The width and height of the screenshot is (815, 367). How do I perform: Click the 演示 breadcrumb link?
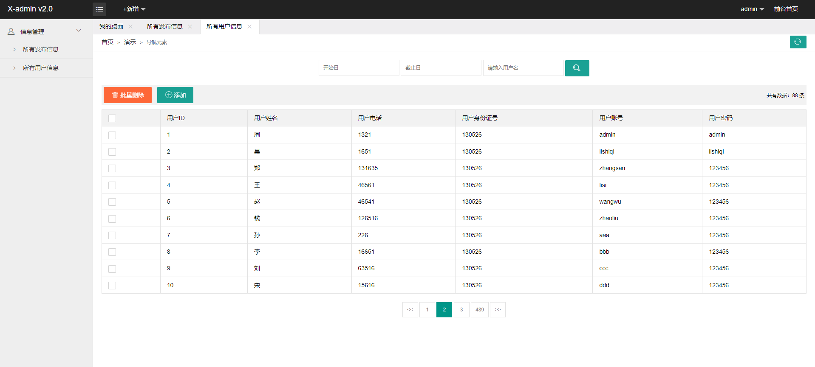[x=130, y=42]
